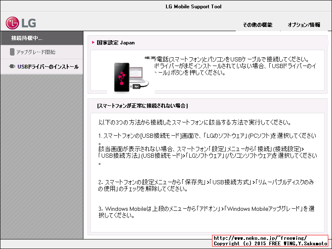Image resolution: width=332 pixels, height=249 pixels.
Task: Select the 接続待機中 sidebar item
Action: point(42,38)
